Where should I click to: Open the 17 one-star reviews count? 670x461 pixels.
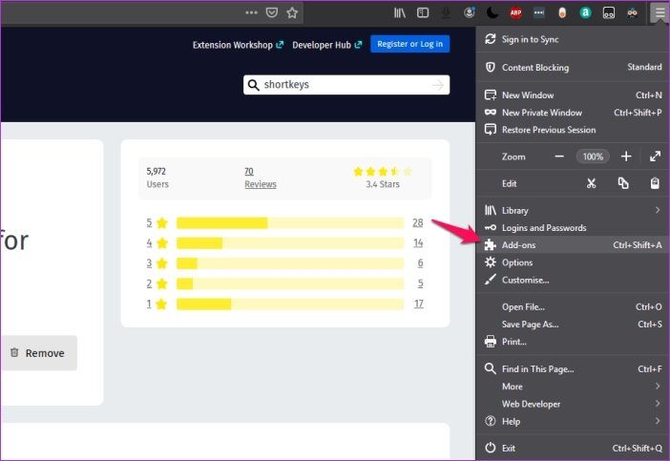[419, 304]
